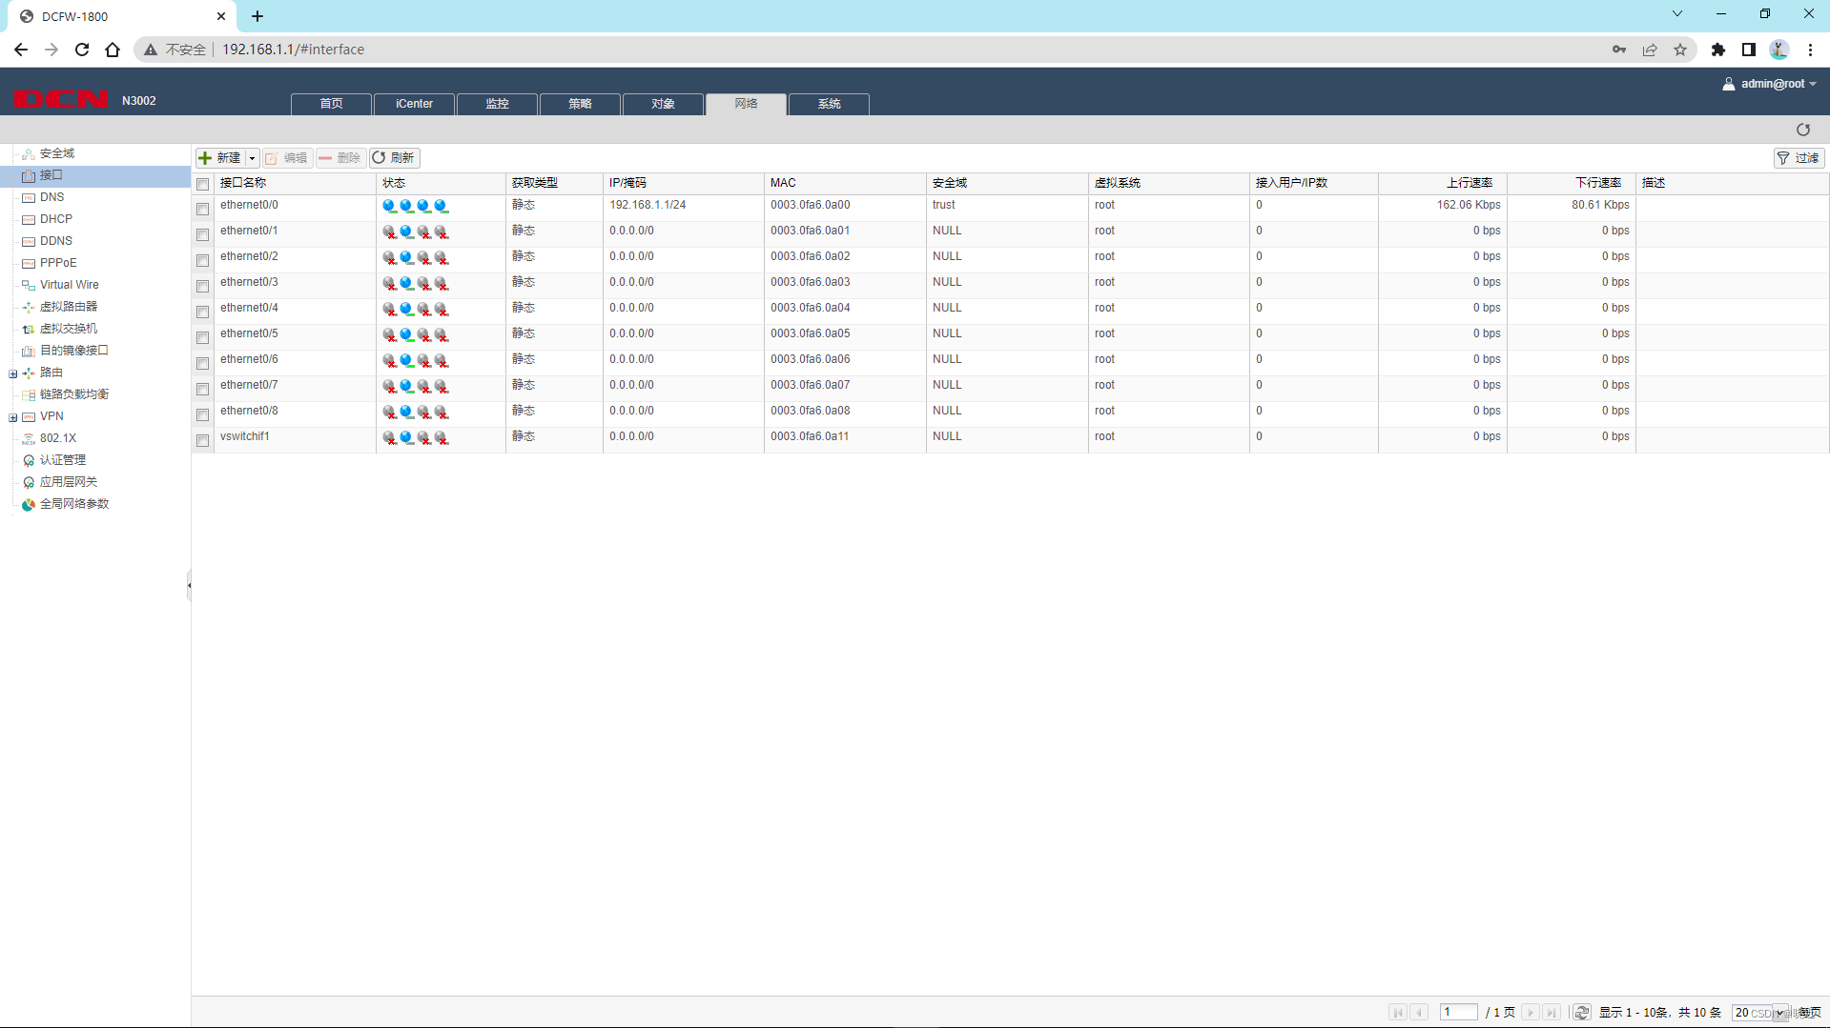Collapse the left sidebar panel handle
The height and width of the screenshot is (1028, 1830).
point(189,585)
